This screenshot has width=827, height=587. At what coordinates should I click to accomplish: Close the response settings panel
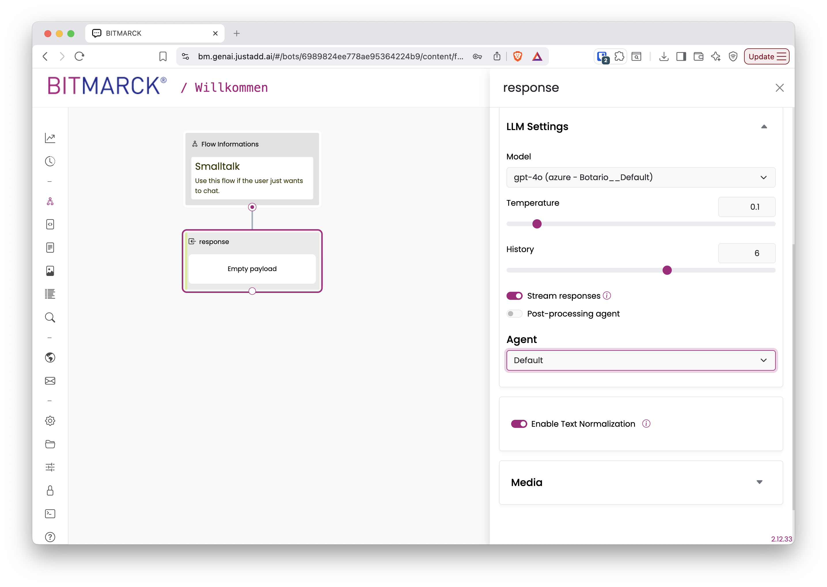tap(779, 88)
